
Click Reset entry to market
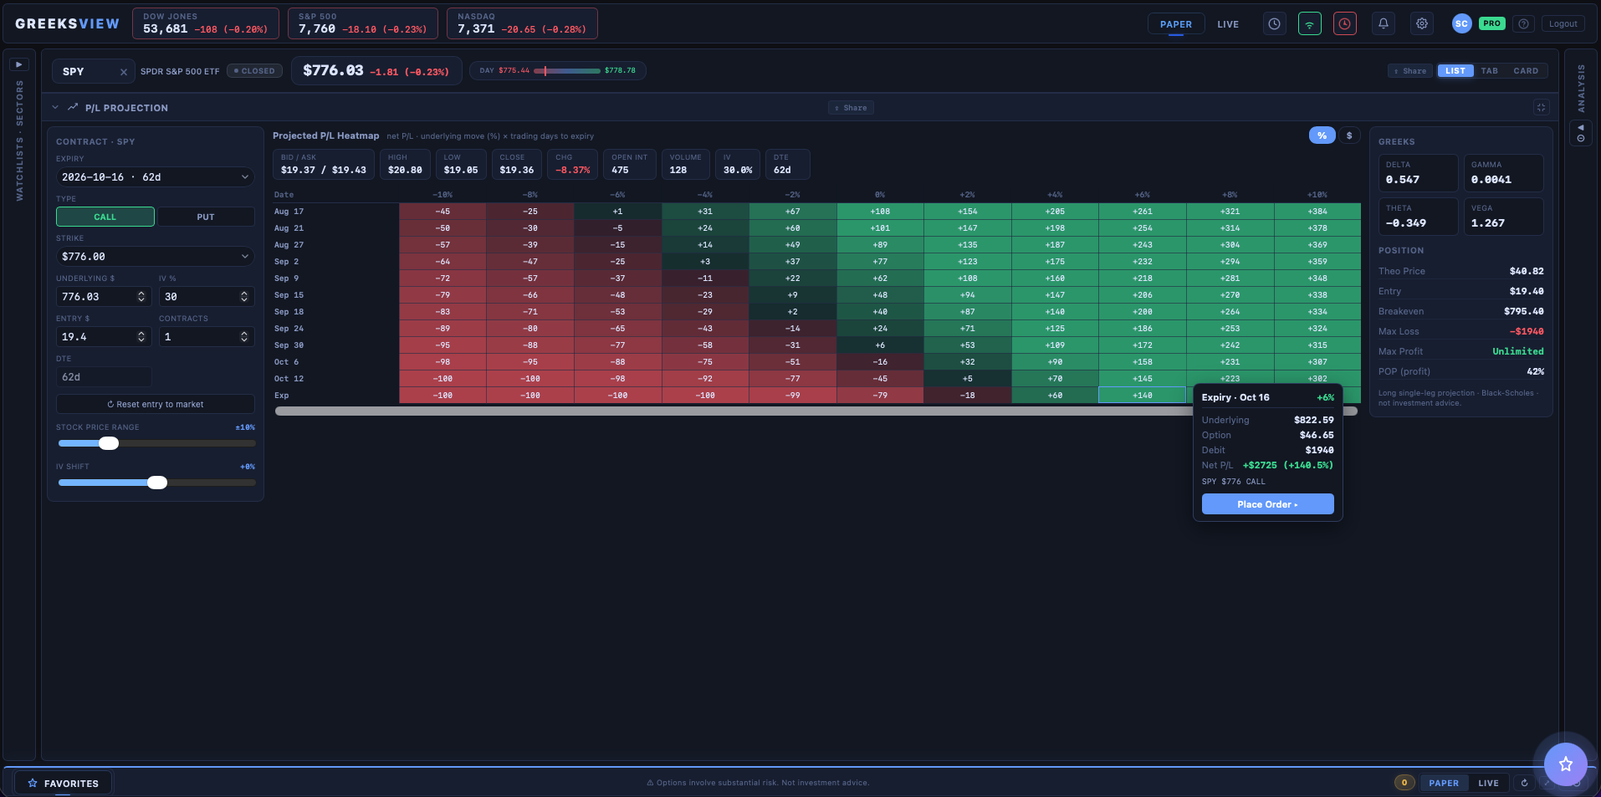pyautogui.click(x=156, y=404)
